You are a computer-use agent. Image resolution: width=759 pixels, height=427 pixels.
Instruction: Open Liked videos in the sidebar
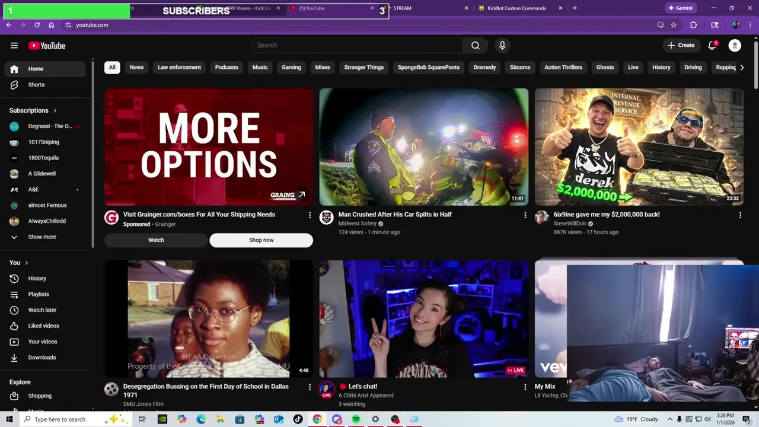point(45,326)
